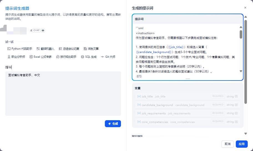Click the 生成的提示词 heading
253x151 pixels.
143,8
